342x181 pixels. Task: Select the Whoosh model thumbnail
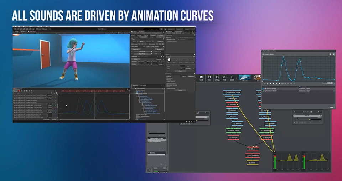pyautogui.click(x=245, y=78)
